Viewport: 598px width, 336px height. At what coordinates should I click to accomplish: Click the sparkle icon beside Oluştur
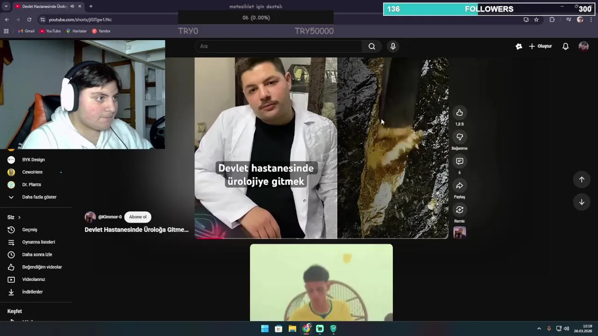tap(519, 46)
